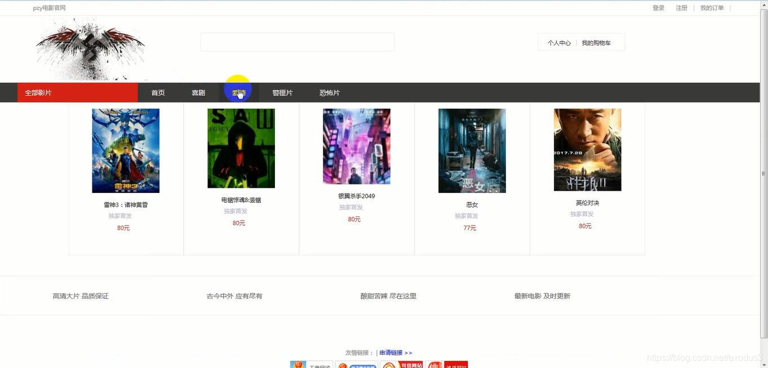The image size is (768, 368).
Task: Click pzy电影官网 in the top bar
Action: click(x=50, y=8)
